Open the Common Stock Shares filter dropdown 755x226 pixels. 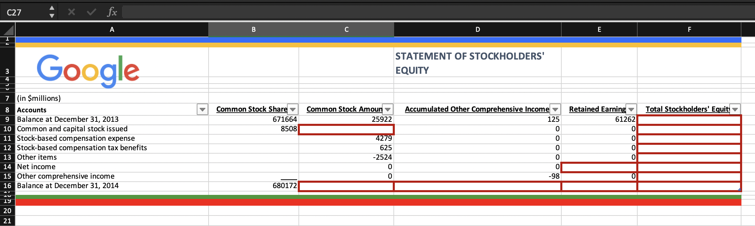coord(293,110)
